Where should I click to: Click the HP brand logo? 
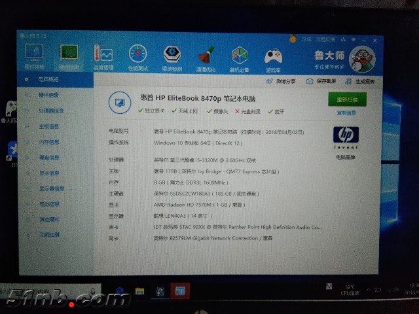346,137
